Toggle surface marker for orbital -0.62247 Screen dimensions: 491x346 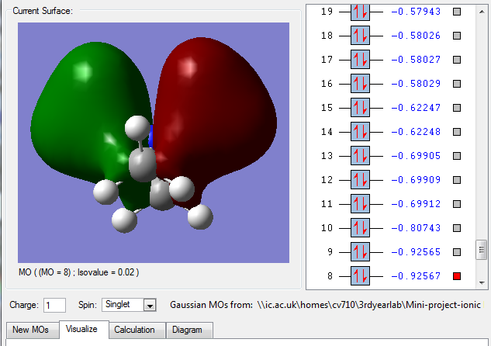pos(457,108)
